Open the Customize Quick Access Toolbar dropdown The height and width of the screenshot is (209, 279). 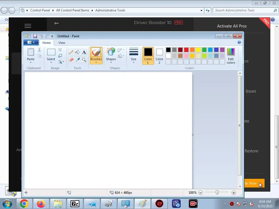(52, 36)
